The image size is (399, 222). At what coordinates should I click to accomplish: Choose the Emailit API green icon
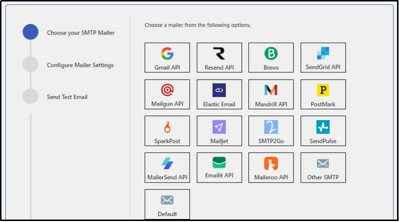219,162
